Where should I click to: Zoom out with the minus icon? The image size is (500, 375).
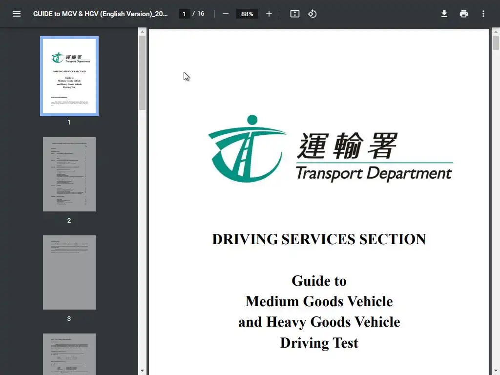[226, 14]
